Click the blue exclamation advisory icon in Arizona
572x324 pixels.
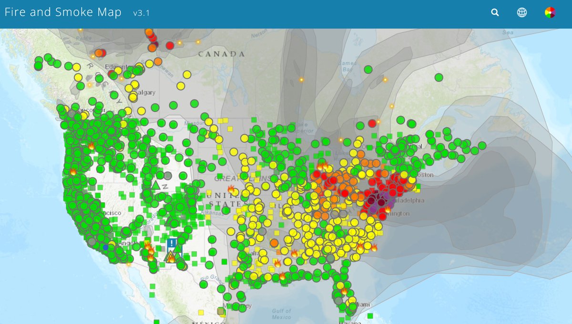coord(172,243)
